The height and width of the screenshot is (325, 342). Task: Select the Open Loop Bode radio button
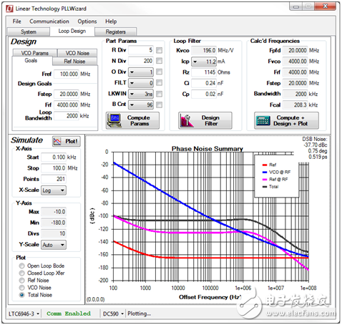click(x=22, y=266)
